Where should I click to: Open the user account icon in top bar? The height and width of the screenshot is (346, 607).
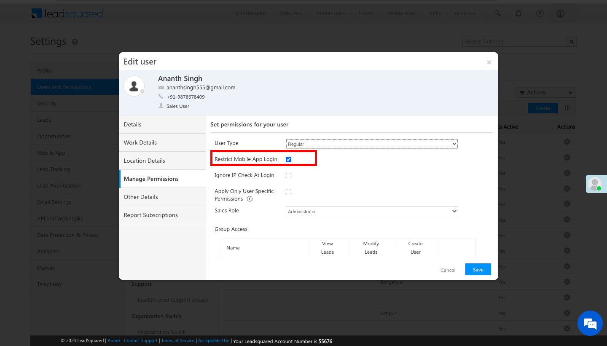coord(560,13)
